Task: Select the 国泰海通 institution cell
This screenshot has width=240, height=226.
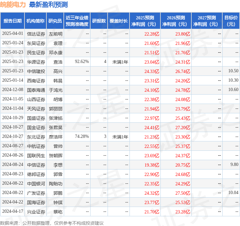Action: pyautogui.click(x=36, y=90)
